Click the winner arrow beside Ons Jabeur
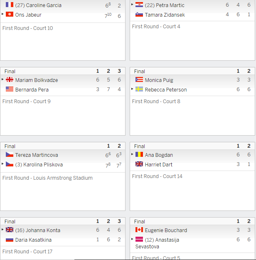Image resolution: width=256 pixels, height=260 pixels. click(x=2, y=14)
